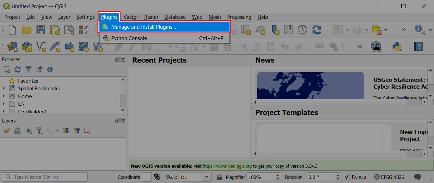Click Remove Layer/Group icon in Layers panel

87,131
